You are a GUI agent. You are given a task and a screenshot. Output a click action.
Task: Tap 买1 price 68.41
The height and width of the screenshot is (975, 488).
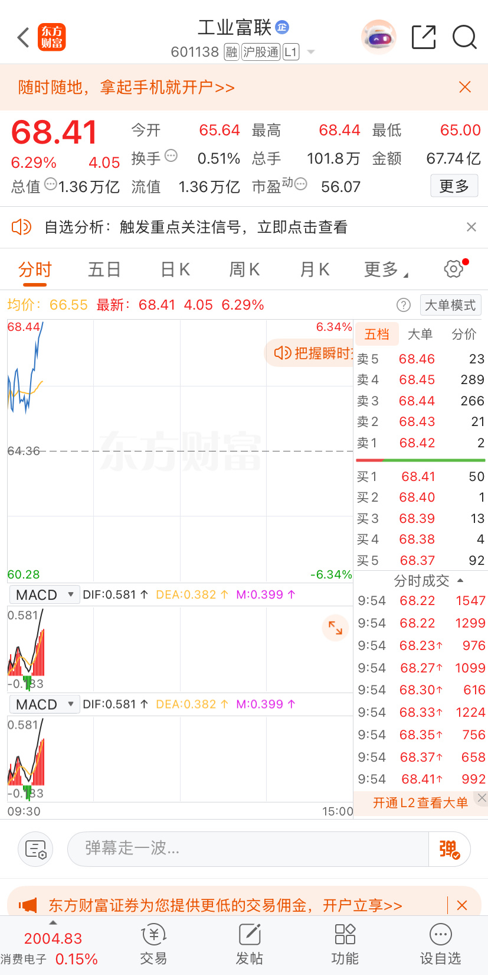click(x=418, y=476)
